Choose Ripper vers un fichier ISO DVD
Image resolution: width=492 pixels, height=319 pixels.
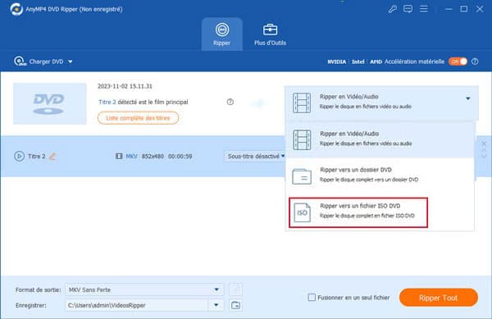point(358,212)
